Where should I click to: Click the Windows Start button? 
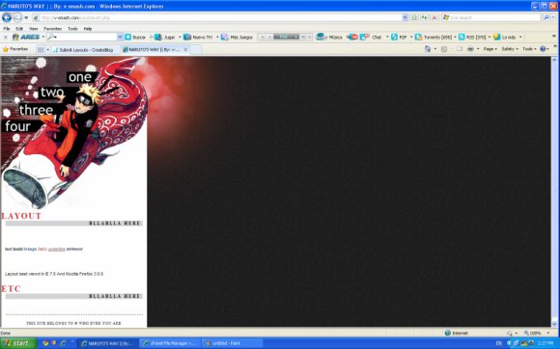(x=18, y=343)
